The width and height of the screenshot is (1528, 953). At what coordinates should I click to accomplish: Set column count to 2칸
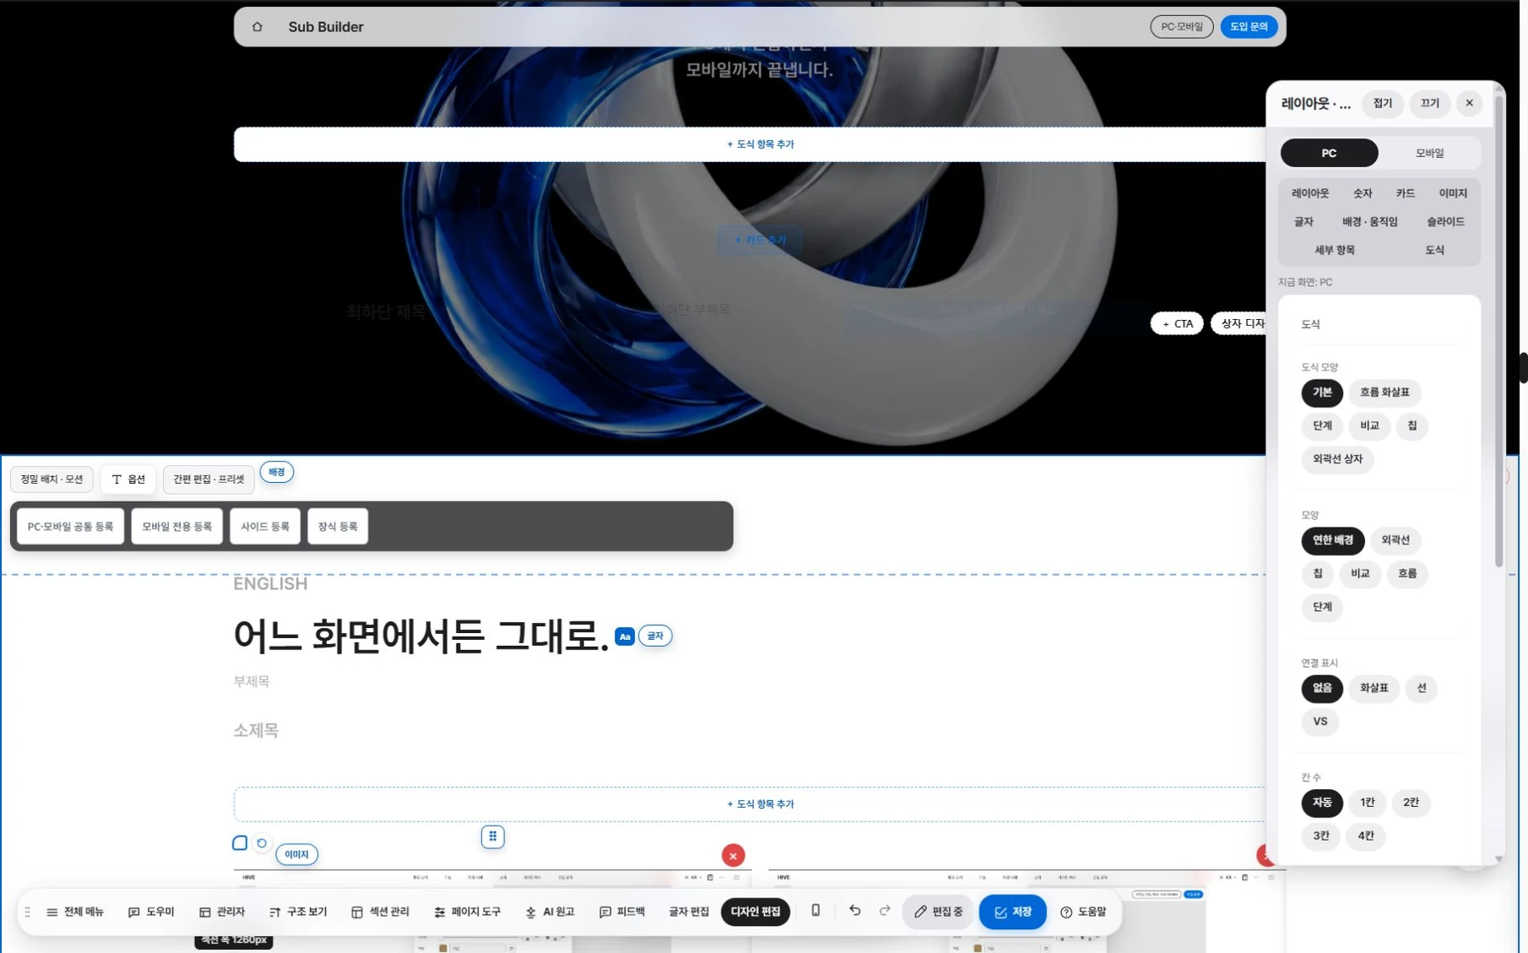coord(1410,803)
